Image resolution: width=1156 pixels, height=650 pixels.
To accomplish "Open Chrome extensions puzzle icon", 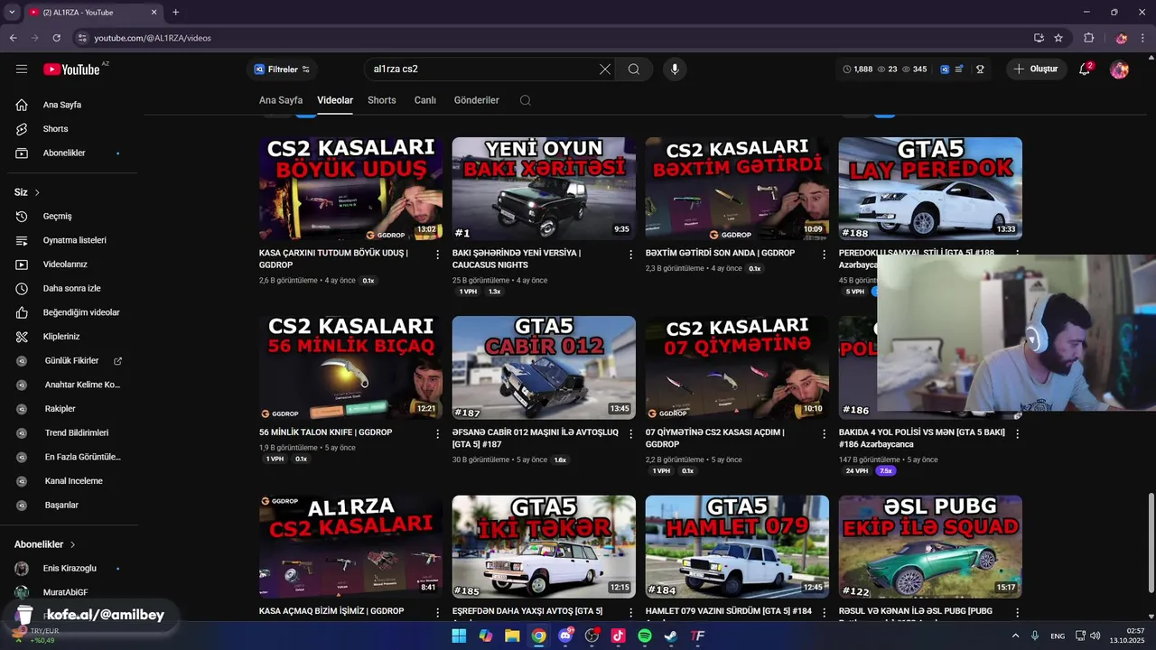I will (x=1088, y=38).
